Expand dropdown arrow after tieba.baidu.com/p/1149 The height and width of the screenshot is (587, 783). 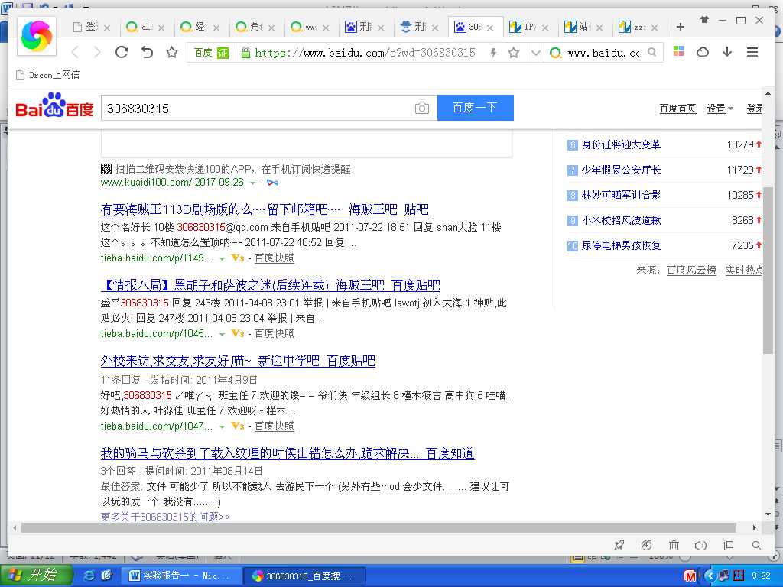pos(223,258)
